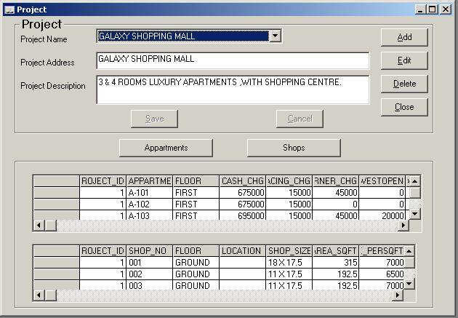458x318 pixels.
Task: Click the SHOP_SIZE column header
Action: click(x=289, y=250)
